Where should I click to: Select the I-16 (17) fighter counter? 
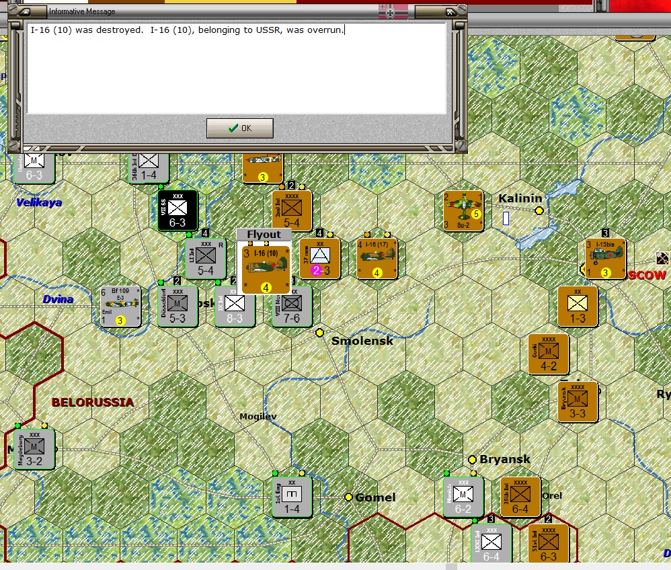click(x=377, y=259)
